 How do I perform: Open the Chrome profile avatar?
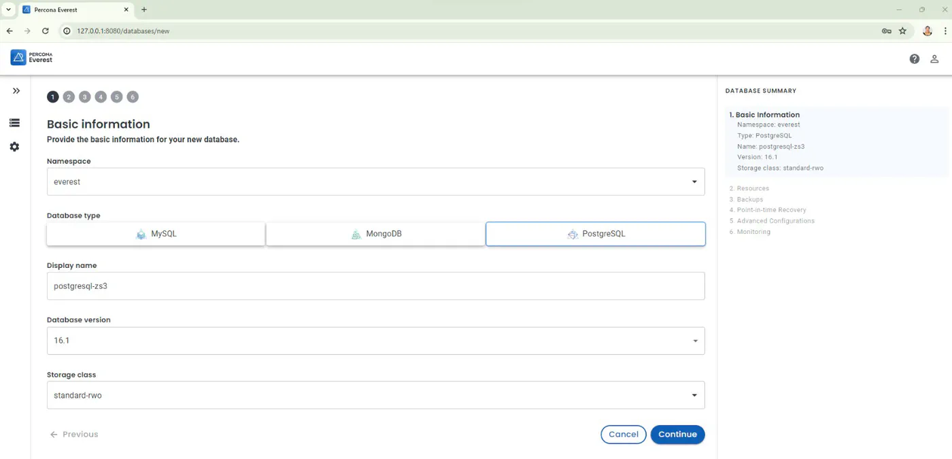[x=928, y=31]
